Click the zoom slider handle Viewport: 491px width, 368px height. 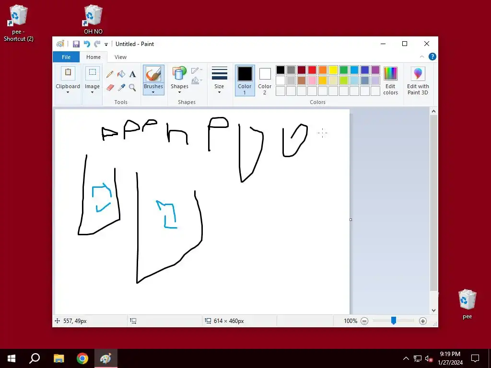point(394,321)
